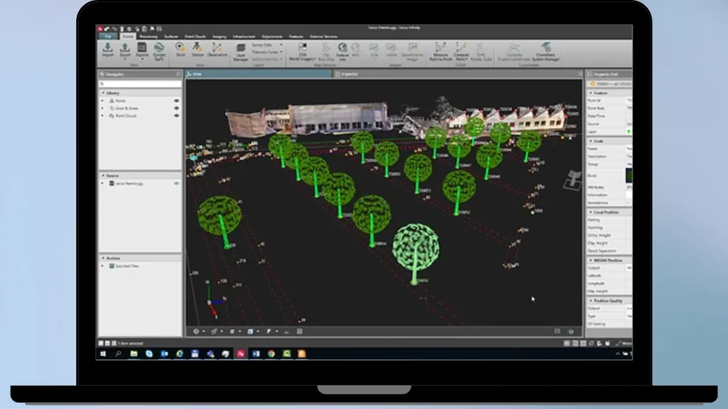Switch to the Infrastructure ribbon tab
This screenshot has height=409, width=728.
click(x=244, y=36)
